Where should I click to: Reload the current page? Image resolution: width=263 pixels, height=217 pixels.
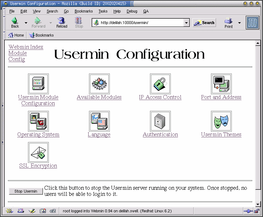(x=62, y=23)
